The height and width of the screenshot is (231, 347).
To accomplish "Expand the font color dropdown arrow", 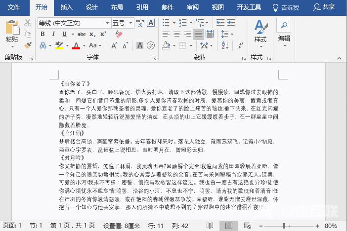I will pos(84,46).
